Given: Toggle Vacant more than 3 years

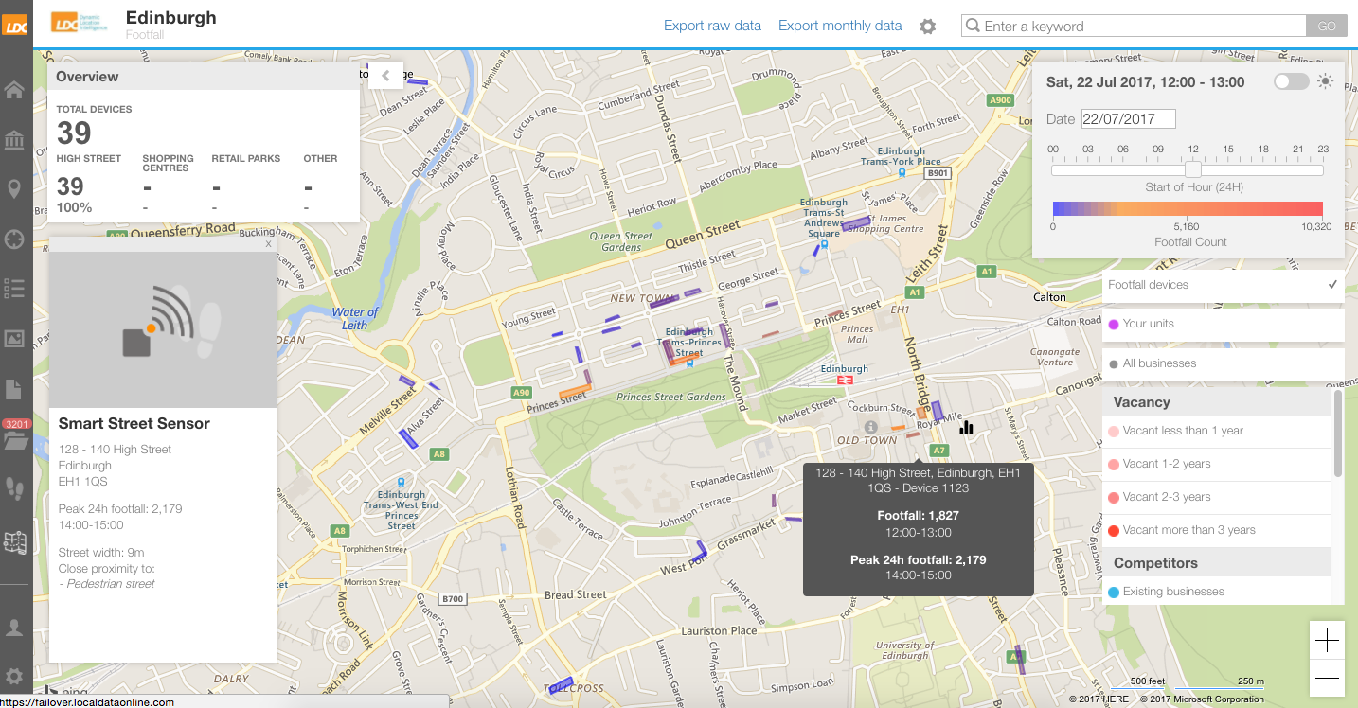Looking at the screenshot, I should point(1217,530).
